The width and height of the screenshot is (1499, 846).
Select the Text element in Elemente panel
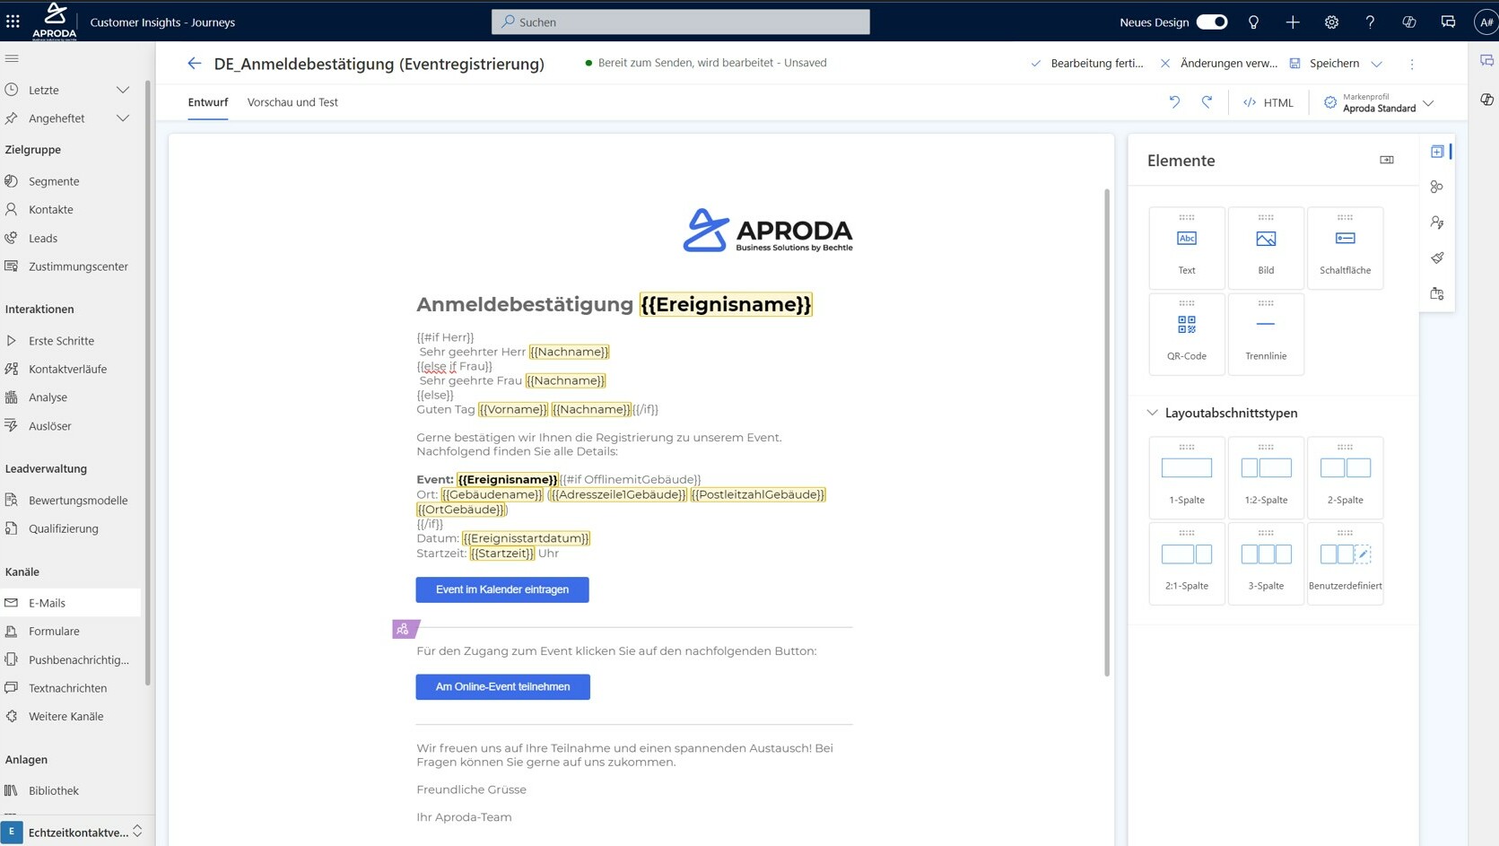click(x=1186, y=248)
